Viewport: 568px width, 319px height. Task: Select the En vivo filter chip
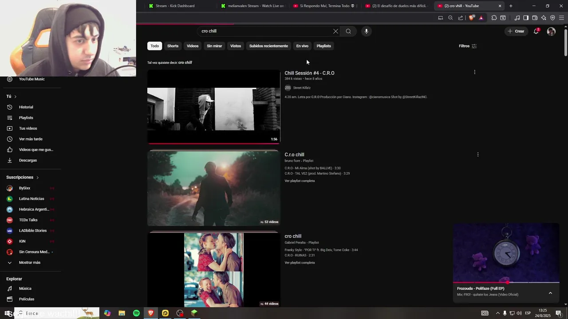(302, 46)
